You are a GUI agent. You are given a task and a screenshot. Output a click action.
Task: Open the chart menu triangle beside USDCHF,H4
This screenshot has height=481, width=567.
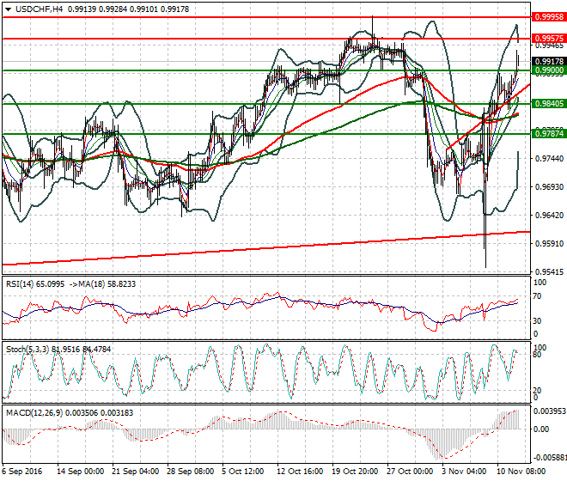pyautogui.click(x=8, y=9)
